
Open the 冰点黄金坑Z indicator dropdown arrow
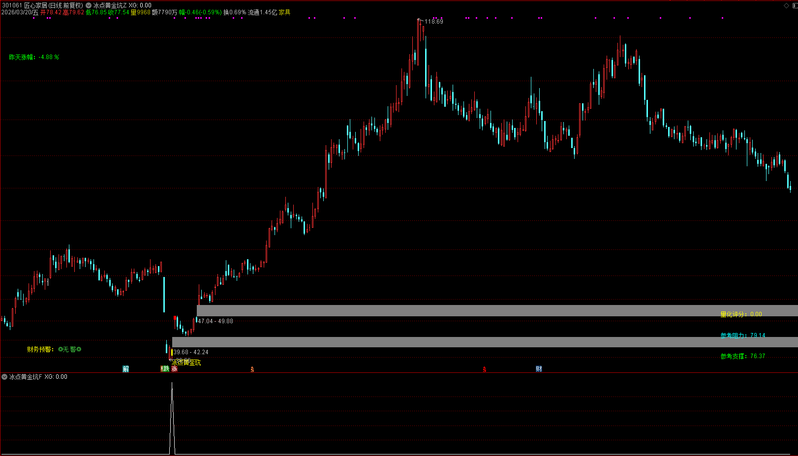[x=89, y=5]
